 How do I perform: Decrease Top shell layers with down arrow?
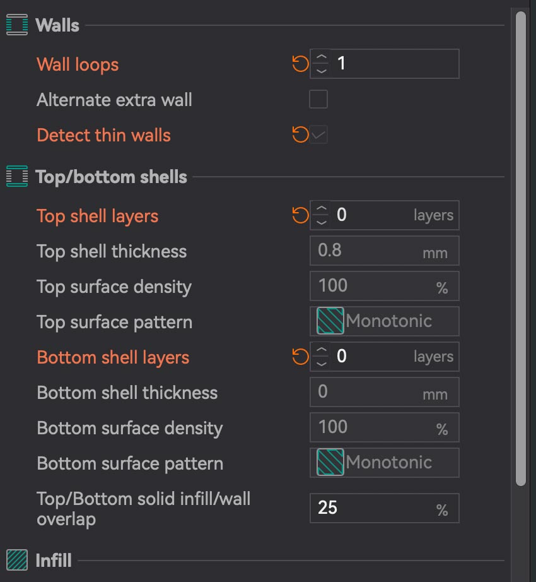pyautogui.click(x=322, y=222)
